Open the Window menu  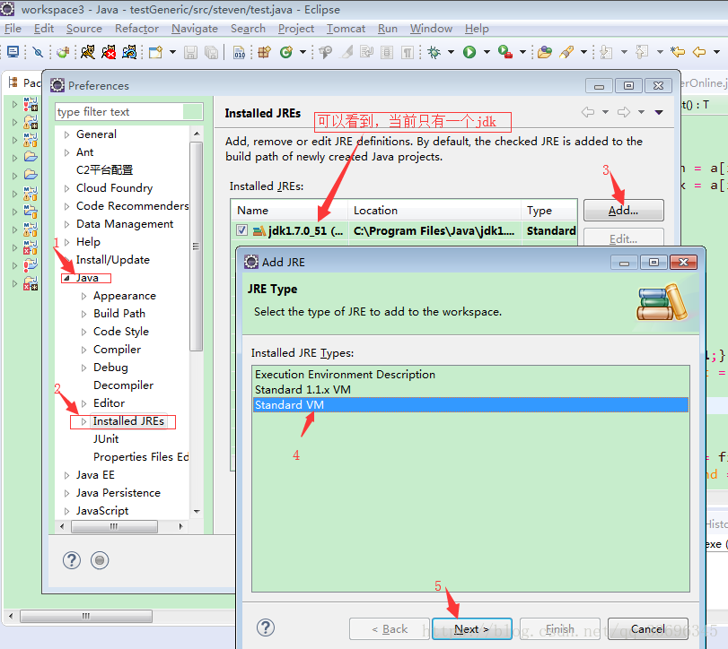[431, 29]
